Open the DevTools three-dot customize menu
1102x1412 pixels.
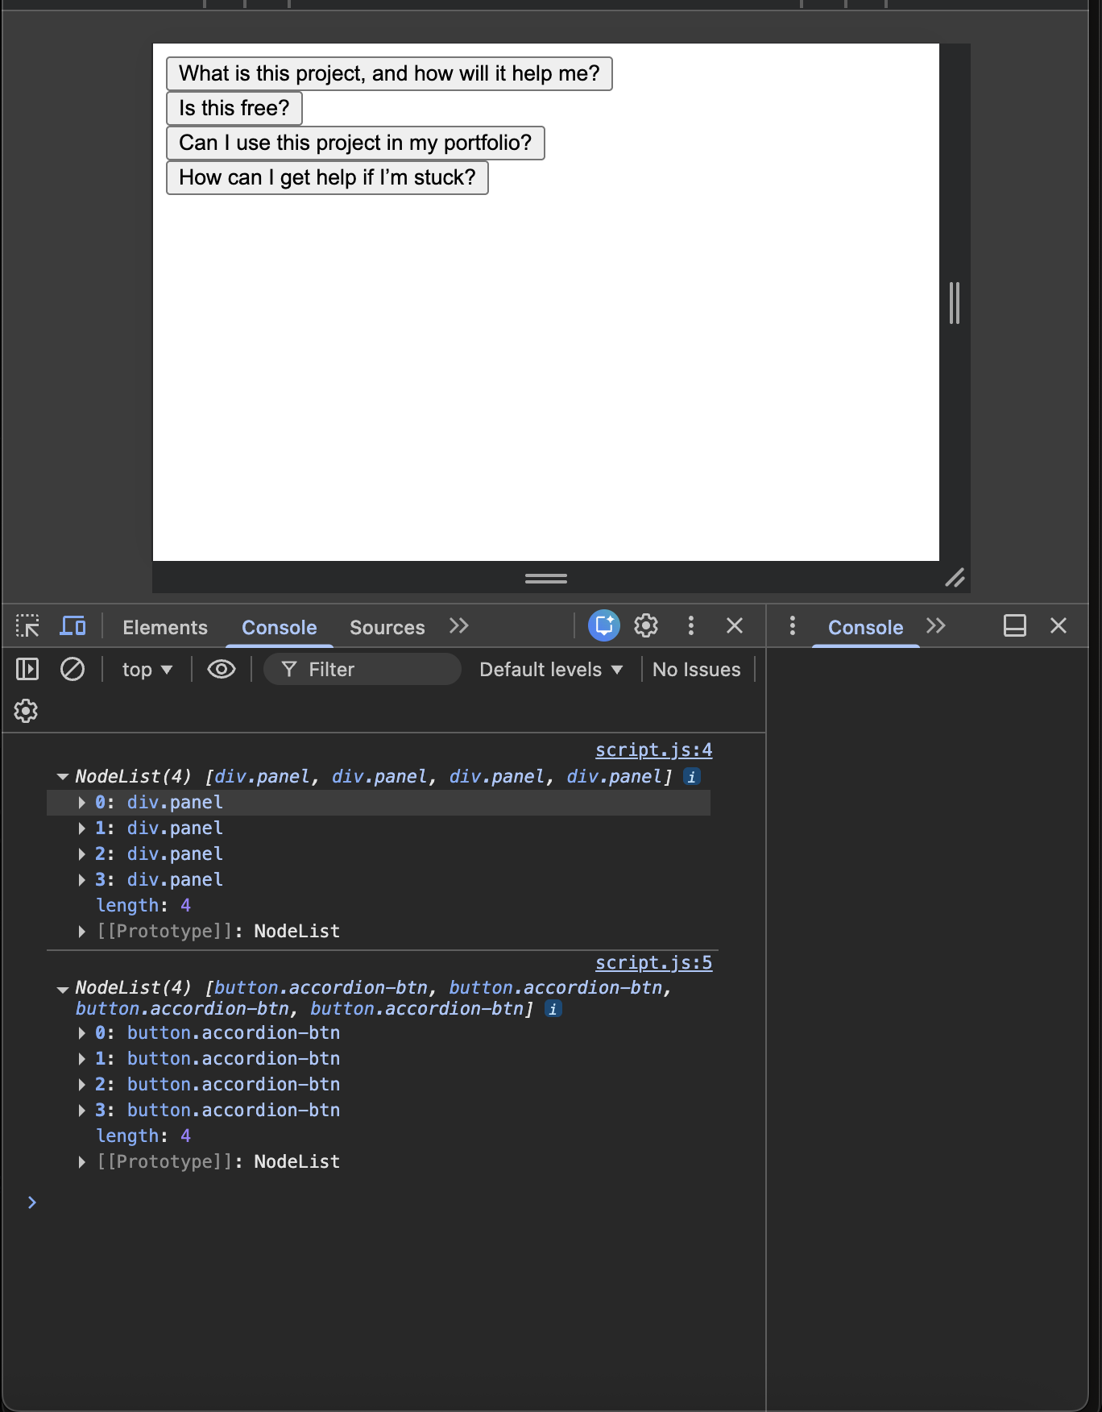690,626
